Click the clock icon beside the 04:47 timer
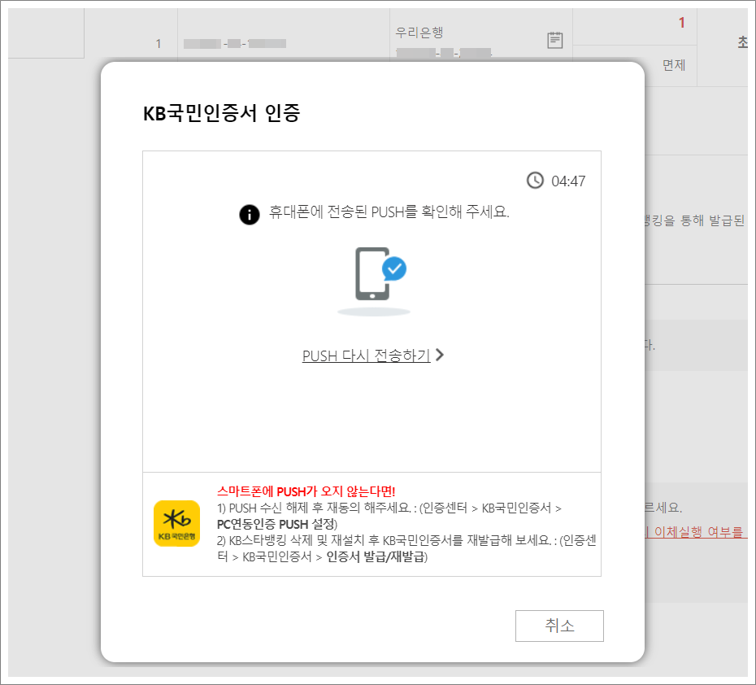This screenshot has width=756, height=685. click(x=535, y=181)
